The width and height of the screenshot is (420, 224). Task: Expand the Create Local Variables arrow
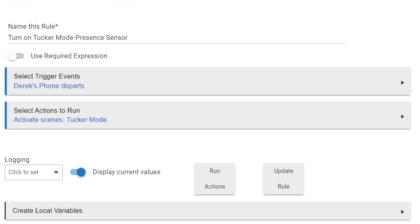(x=402, y=212)
